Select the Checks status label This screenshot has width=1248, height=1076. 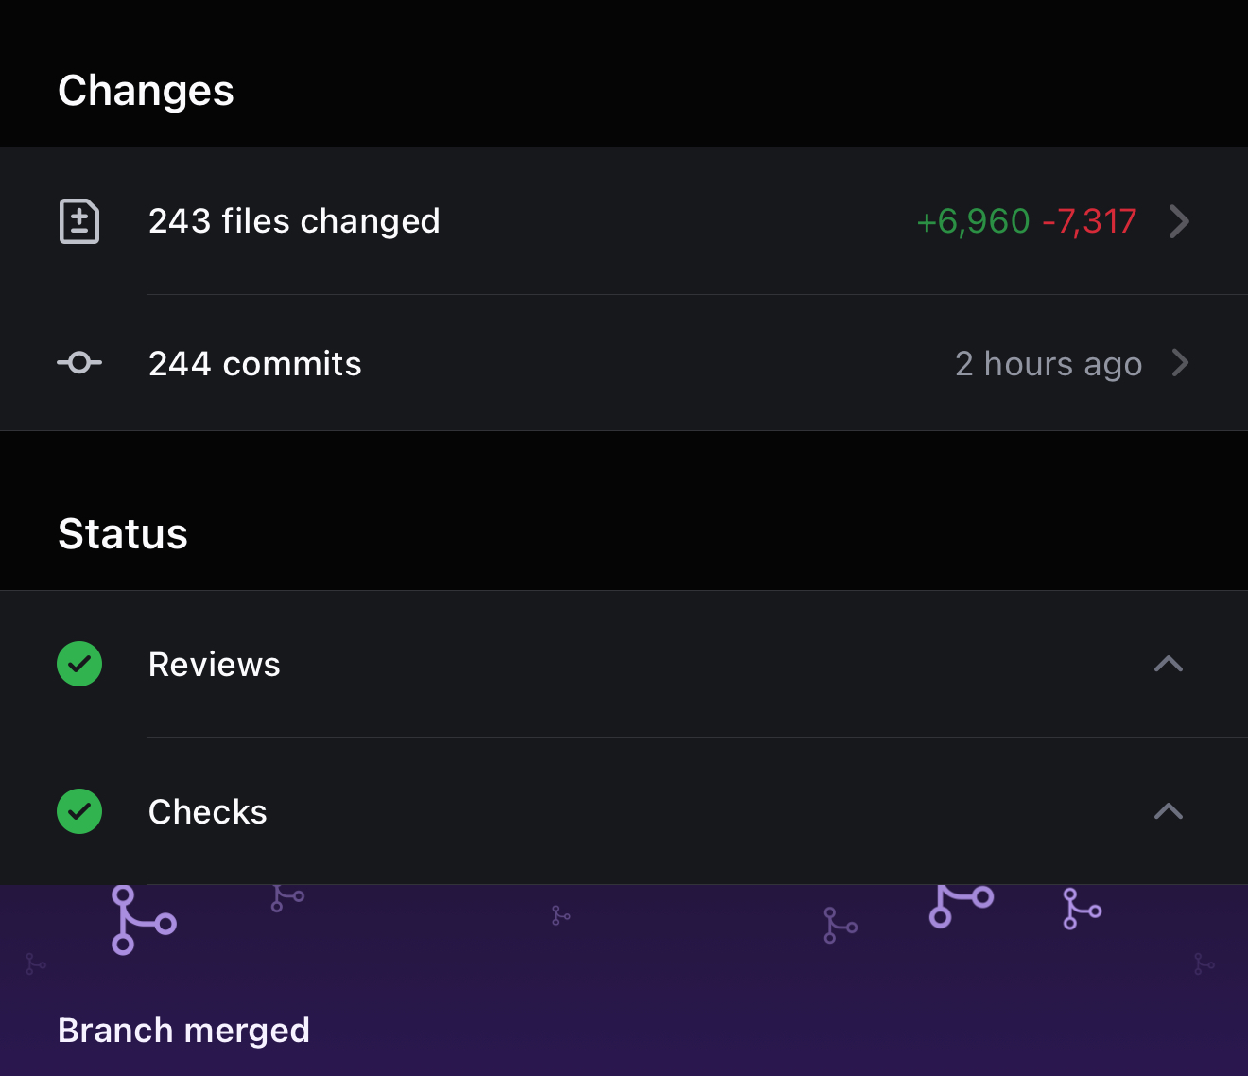[x=208, y=812]
